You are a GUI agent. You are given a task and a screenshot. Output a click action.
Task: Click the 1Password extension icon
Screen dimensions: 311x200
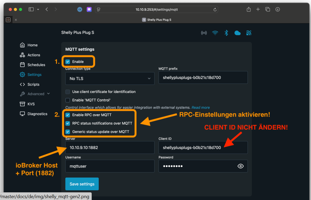click(80, 9)
